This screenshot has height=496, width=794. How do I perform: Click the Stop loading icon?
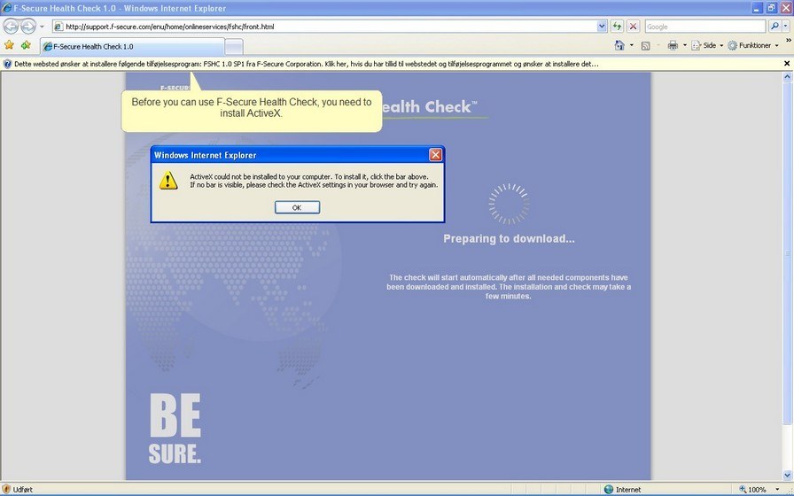[x=633, y=27]
